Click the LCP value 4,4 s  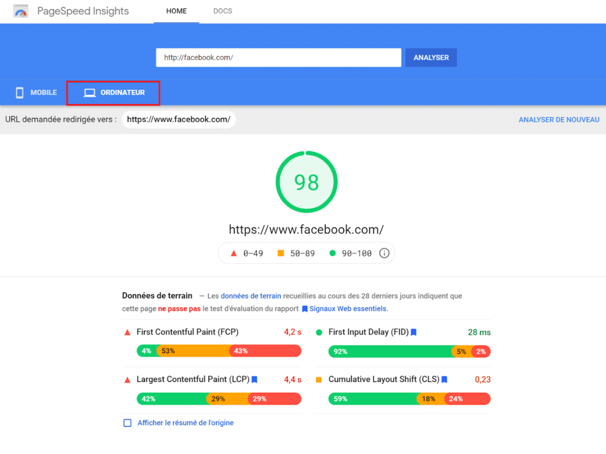293,380
